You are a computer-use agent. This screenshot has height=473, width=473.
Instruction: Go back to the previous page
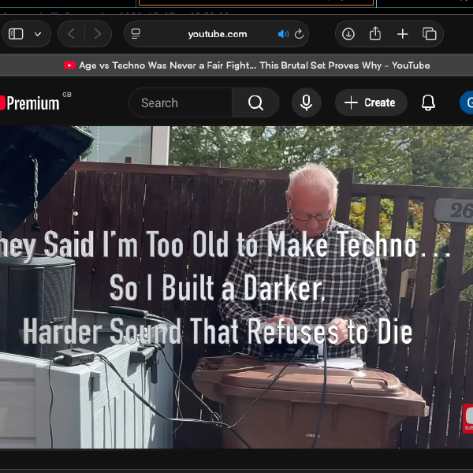point(71,34)
